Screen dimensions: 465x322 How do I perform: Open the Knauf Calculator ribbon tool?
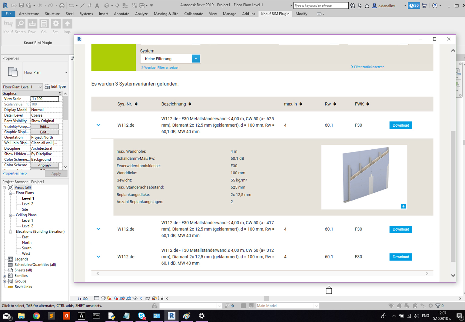44,24
